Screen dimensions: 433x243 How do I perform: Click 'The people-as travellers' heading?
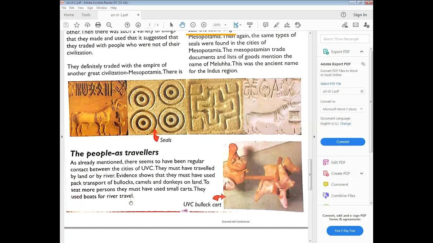(x=114, y=153)
